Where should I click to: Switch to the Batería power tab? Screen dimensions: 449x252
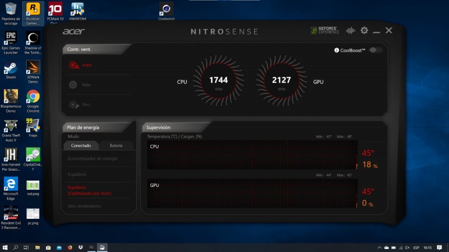click(x=116, y=146)
